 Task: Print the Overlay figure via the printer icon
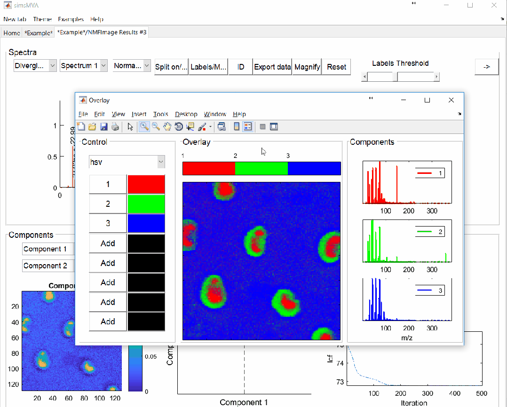click(115, 126)
